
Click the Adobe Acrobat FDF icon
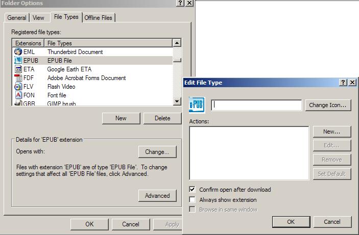click(x=18, y=78)
